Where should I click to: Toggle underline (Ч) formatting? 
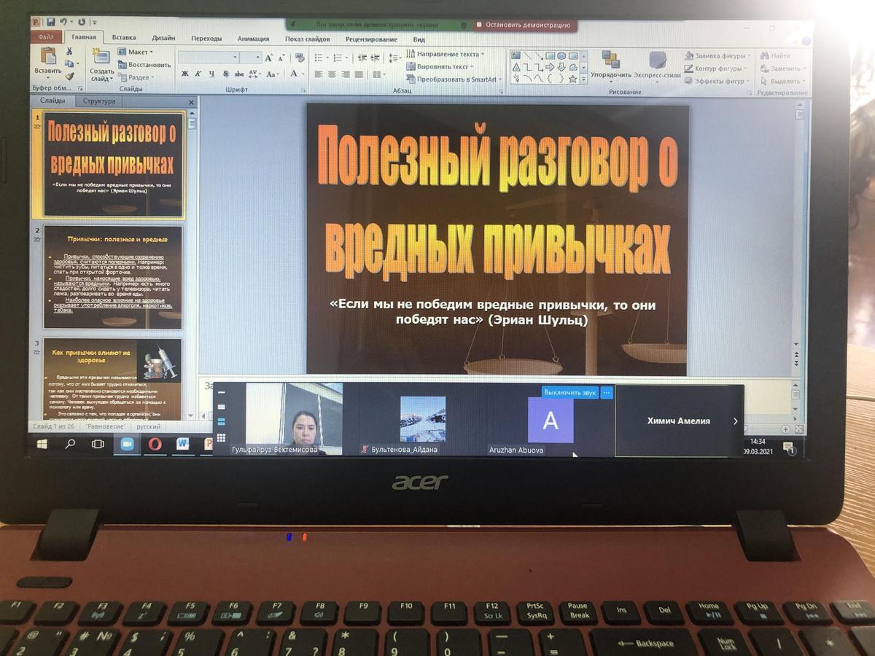pyautogui.click(x=211, y=74)
